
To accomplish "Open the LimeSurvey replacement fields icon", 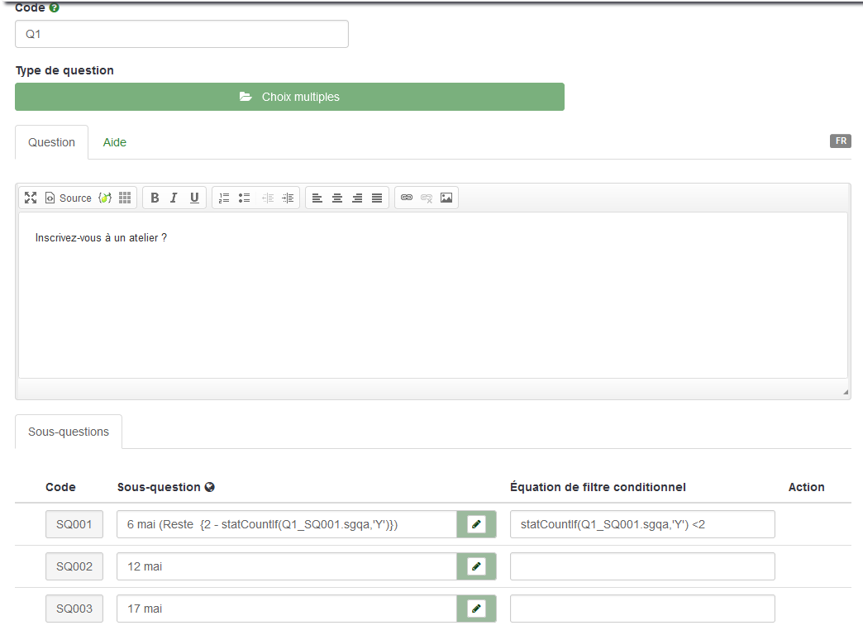I will point(105,198).
